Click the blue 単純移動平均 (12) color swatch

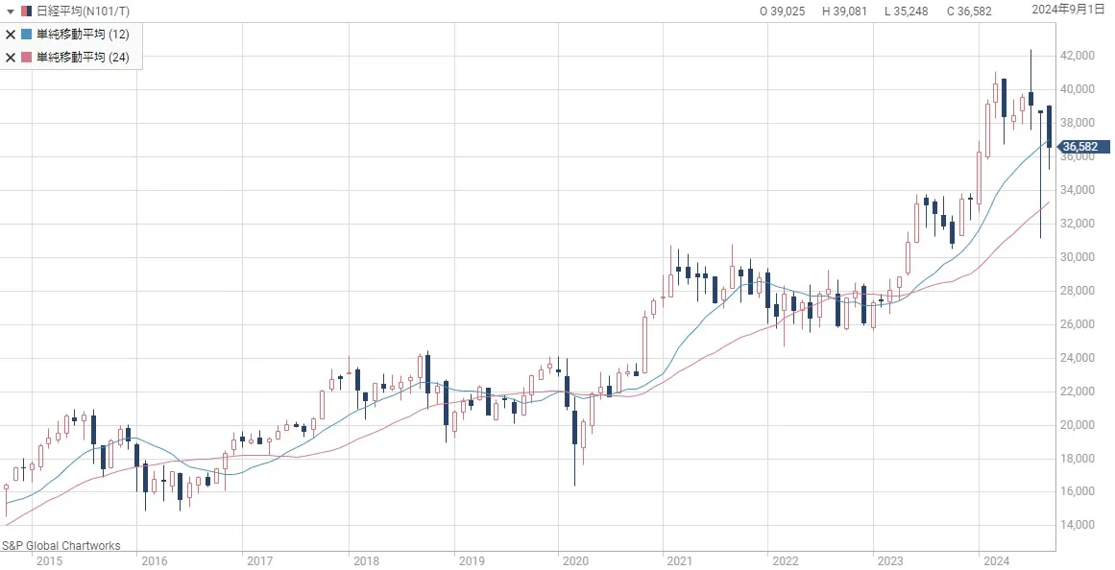26,35
